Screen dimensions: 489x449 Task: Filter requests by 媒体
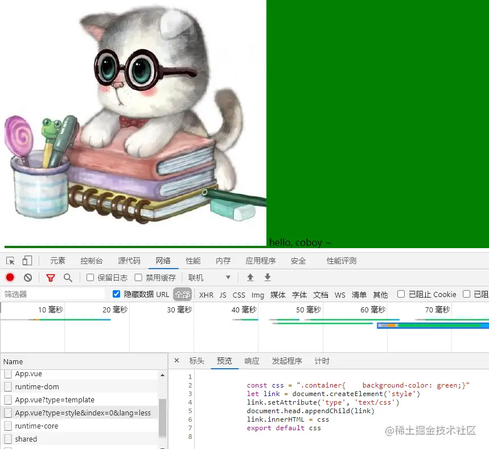278,295
